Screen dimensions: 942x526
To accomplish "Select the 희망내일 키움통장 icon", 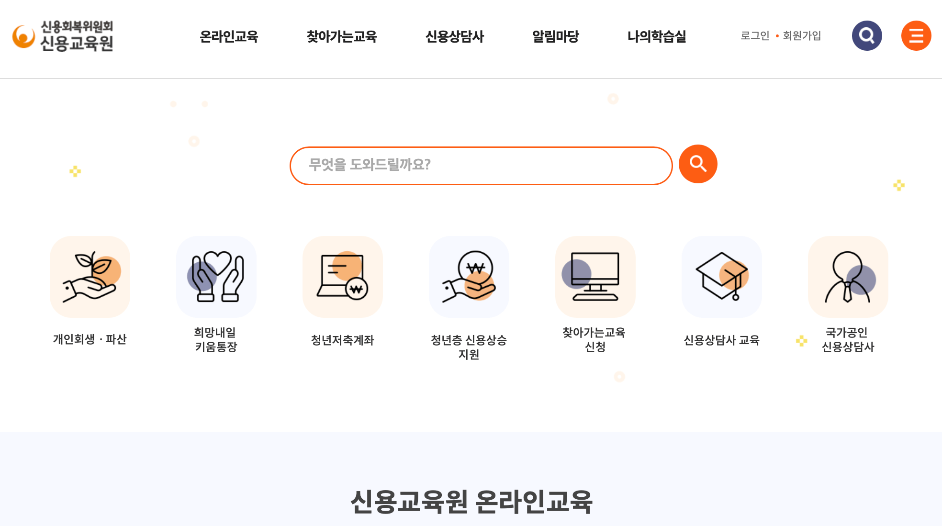I will tap(216, 277).
